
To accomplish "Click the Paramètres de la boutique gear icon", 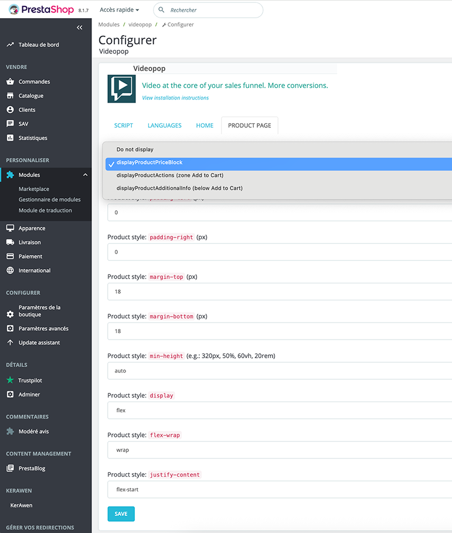I will click(x=10, y=314).
